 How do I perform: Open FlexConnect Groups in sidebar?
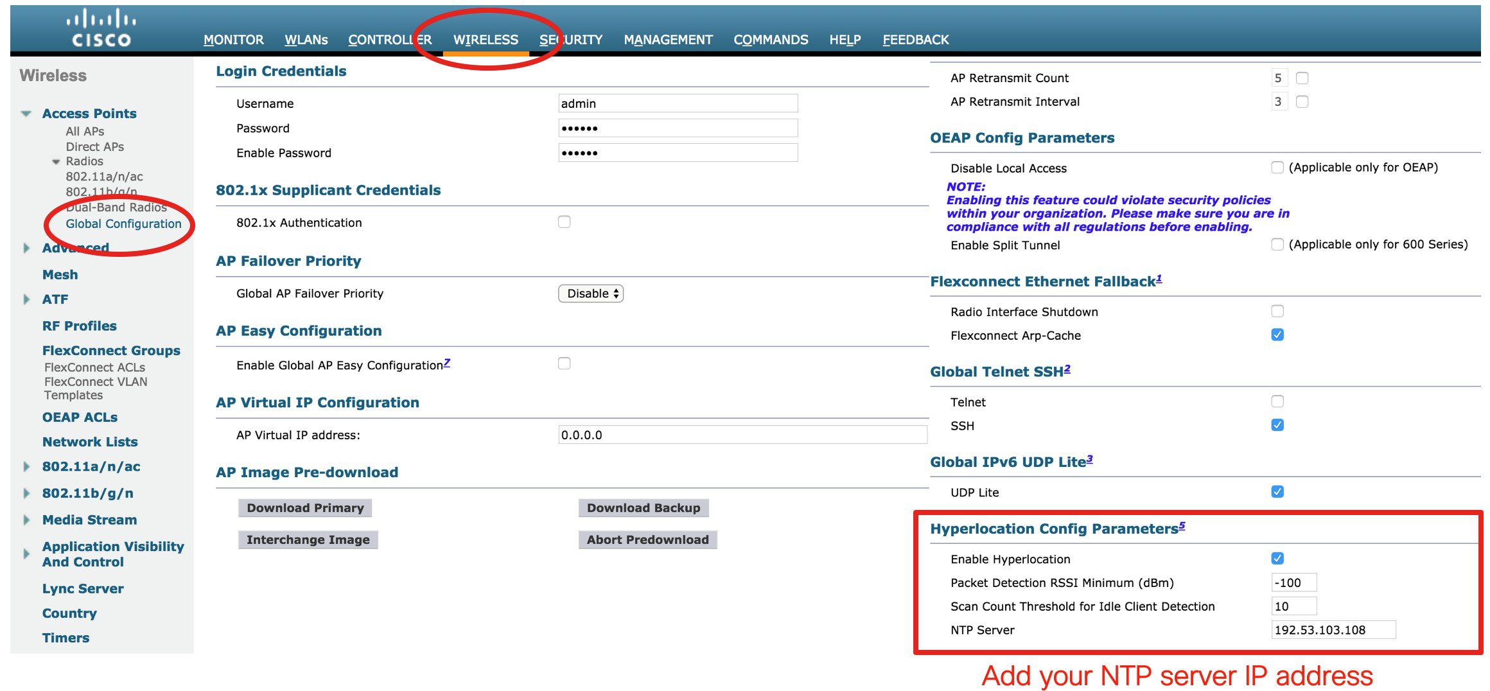[111, 351]
